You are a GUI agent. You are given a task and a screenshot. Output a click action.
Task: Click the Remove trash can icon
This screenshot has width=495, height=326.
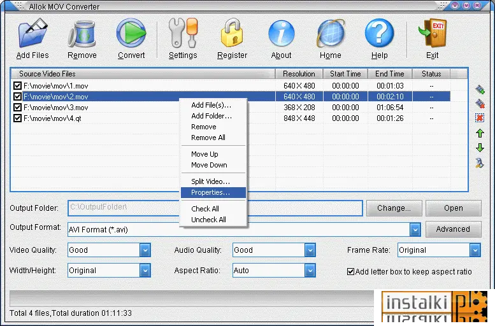[x=82, y=34]
